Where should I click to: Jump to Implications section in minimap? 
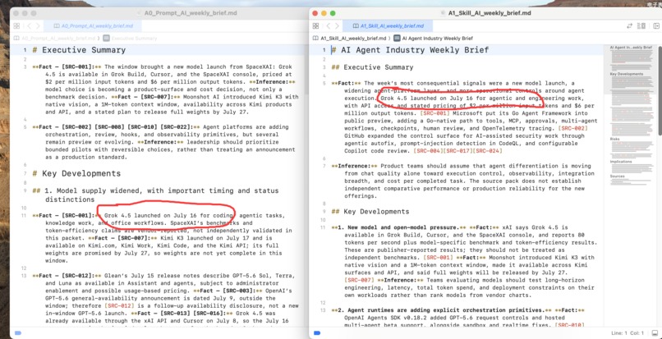point(621,161)
